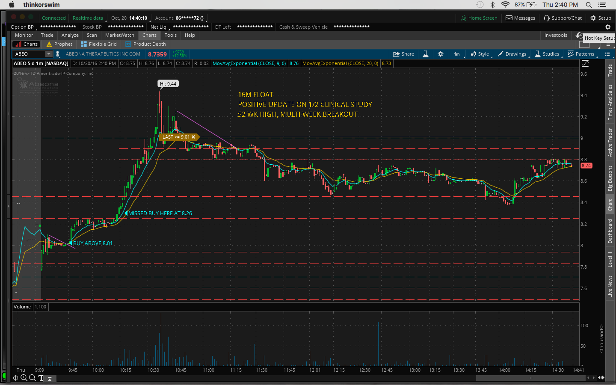
Task: Open the 1m timeframe dropdown
Action: [457, 54]
